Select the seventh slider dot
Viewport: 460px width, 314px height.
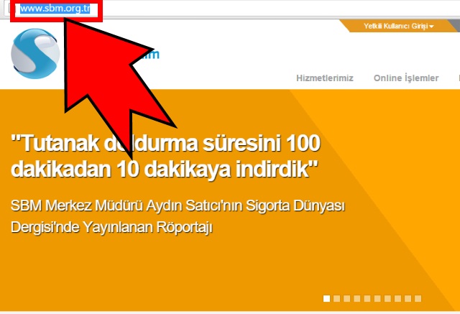pyautogui.click(x=387, y=298)
